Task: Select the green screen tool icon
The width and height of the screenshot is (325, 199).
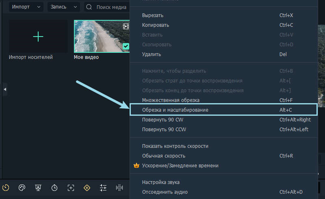Action: (38, 188)
